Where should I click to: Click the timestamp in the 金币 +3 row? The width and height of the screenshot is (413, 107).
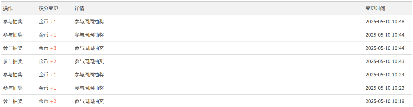click(x=385, y=48)
